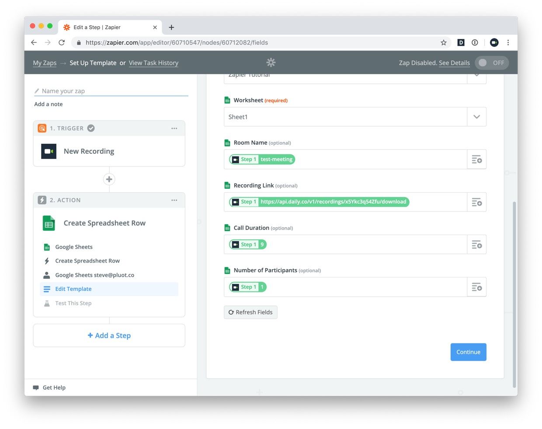Screen dimensions: 542x429
Task: Click the Daily icon beside New Recording
Action: click(49, 151)
